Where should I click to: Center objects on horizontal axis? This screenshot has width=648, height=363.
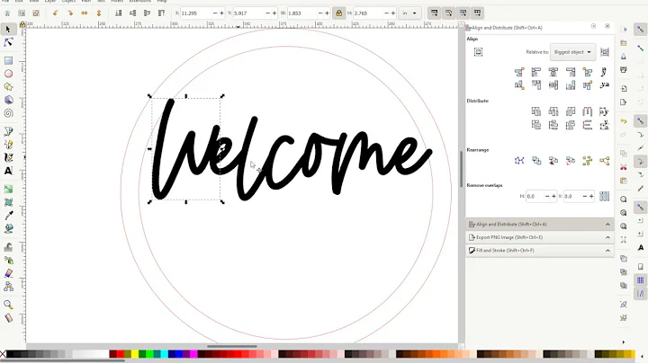tap(553, 85)
